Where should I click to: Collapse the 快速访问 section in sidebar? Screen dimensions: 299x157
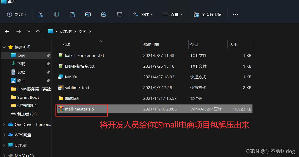point(4,47)
